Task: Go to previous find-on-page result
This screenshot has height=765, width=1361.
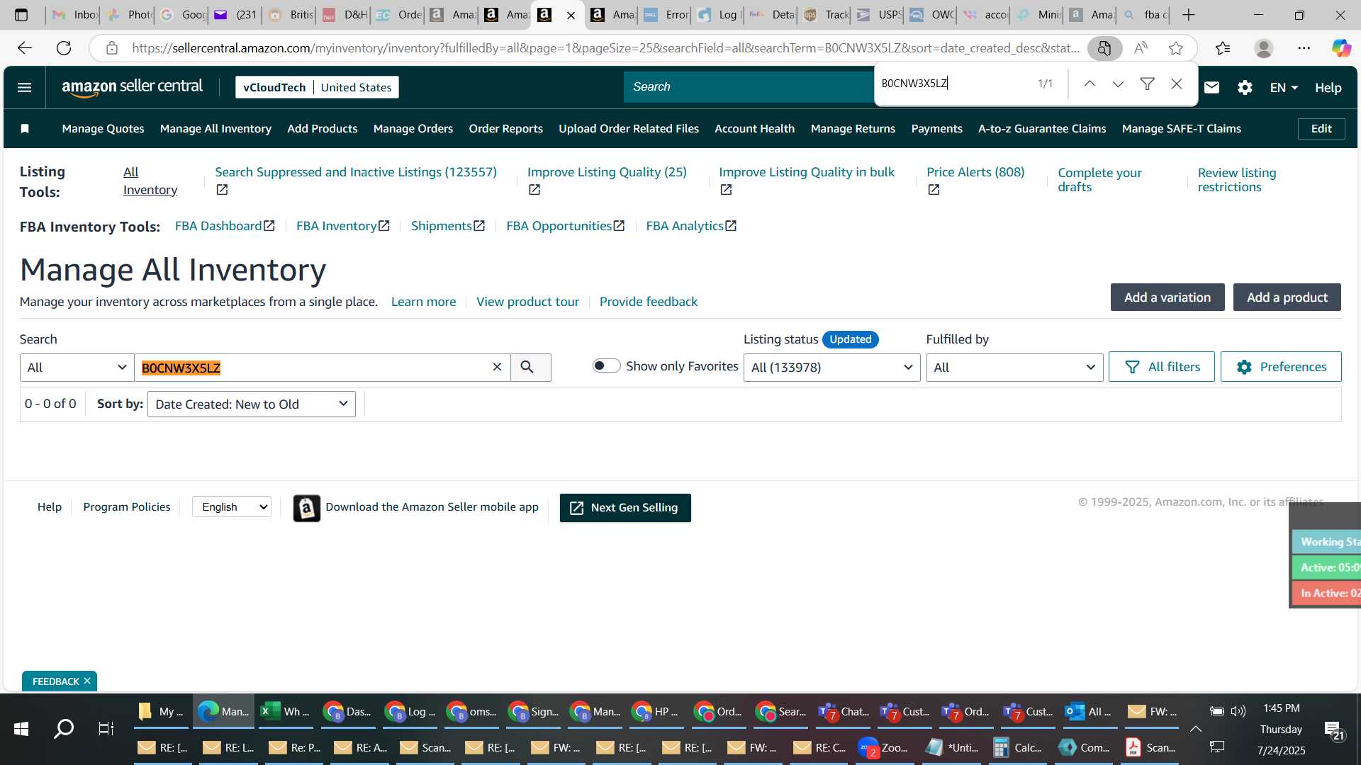Action: coord(1090,84)
